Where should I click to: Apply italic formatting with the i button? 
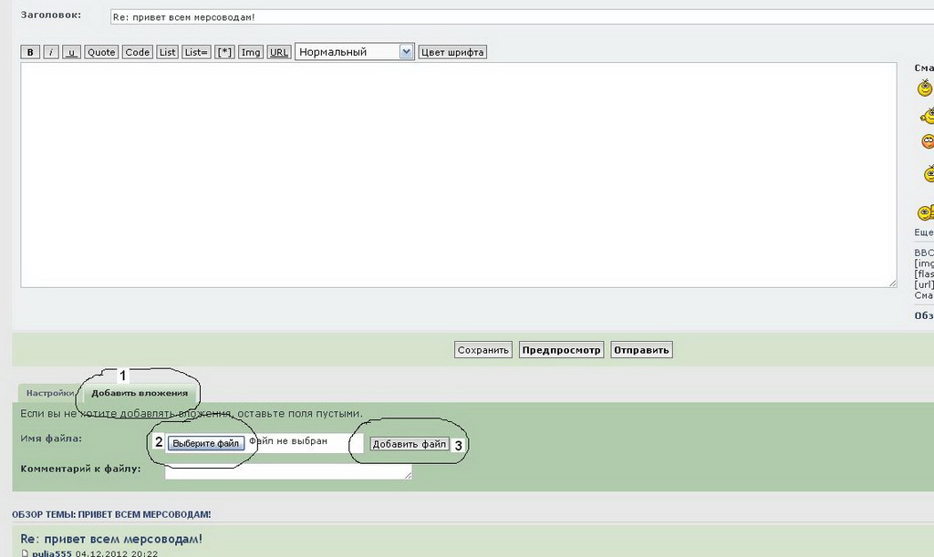(x=51, y=52)
